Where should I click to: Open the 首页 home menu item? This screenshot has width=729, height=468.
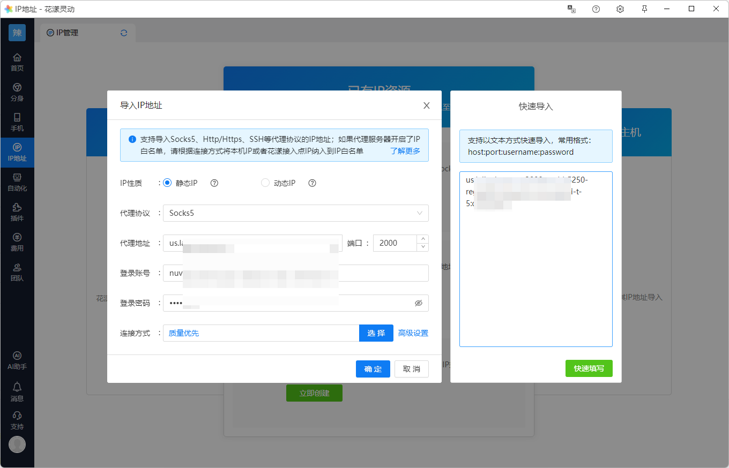[x=17, y=62]
